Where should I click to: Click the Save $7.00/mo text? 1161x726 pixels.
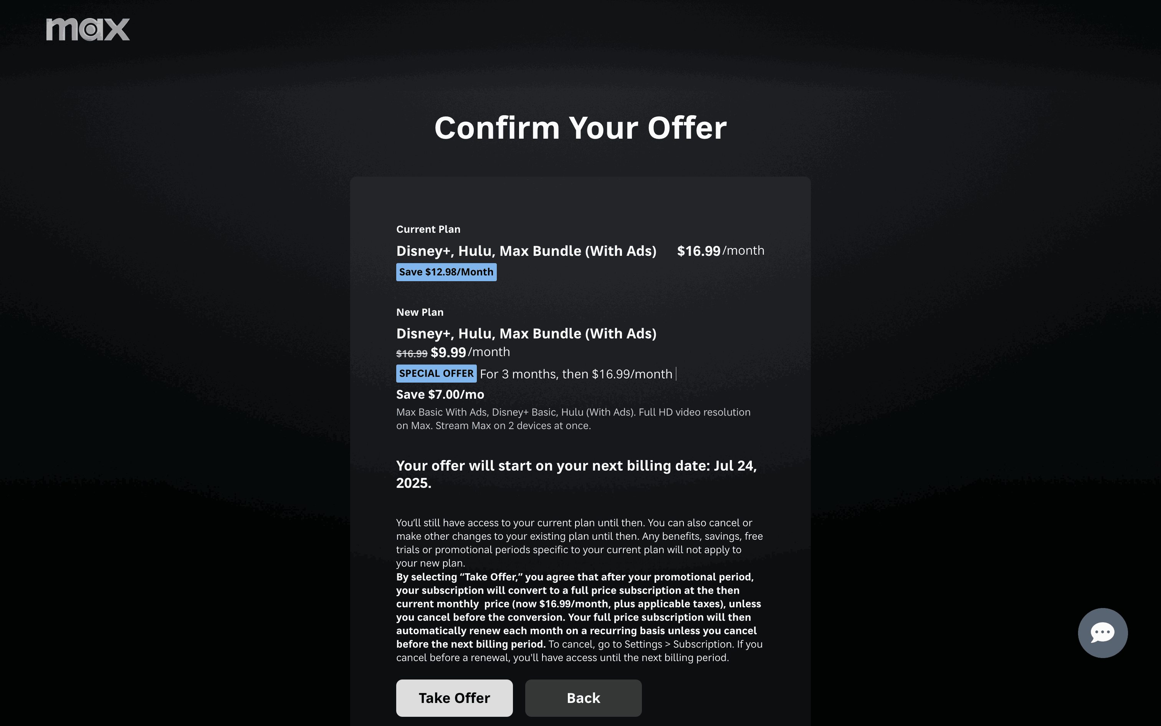(x=440, y=395)
